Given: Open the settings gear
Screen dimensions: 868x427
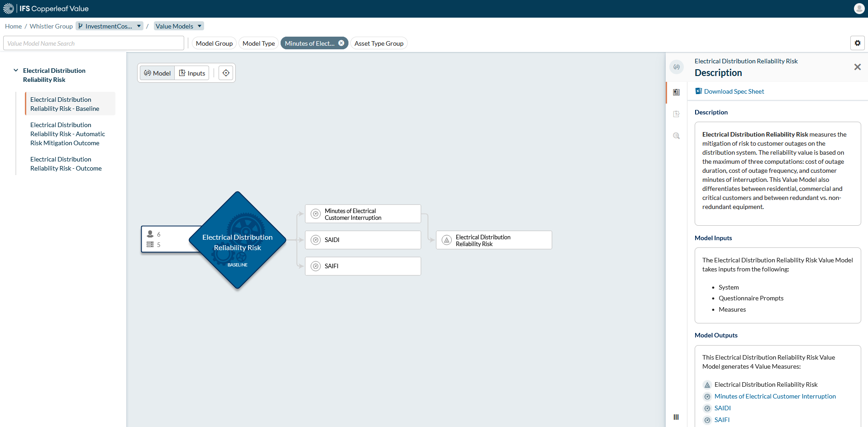Looking at the screenshot, I should (858, 43).
